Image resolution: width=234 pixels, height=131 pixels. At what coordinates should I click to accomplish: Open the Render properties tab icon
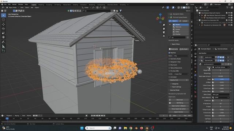point(195,53)
